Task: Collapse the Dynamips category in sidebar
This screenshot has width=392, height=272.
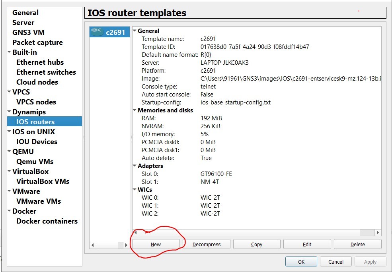Action: [10, 112]
